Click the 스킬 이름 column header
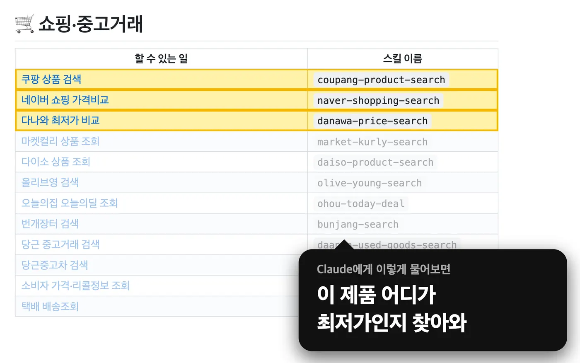Image resolution: width=580 pixels, height=363 pixels. pyautogui.click(x=402, y=58)
